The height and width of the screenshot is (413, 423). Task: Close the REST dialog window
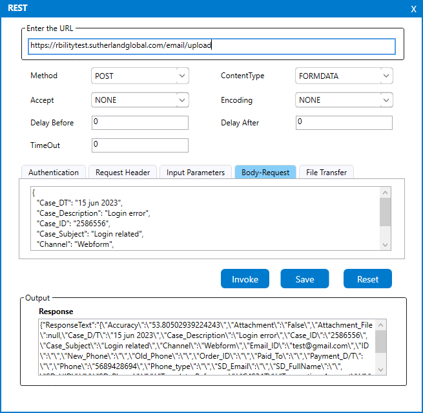click(x=413, y=9)
